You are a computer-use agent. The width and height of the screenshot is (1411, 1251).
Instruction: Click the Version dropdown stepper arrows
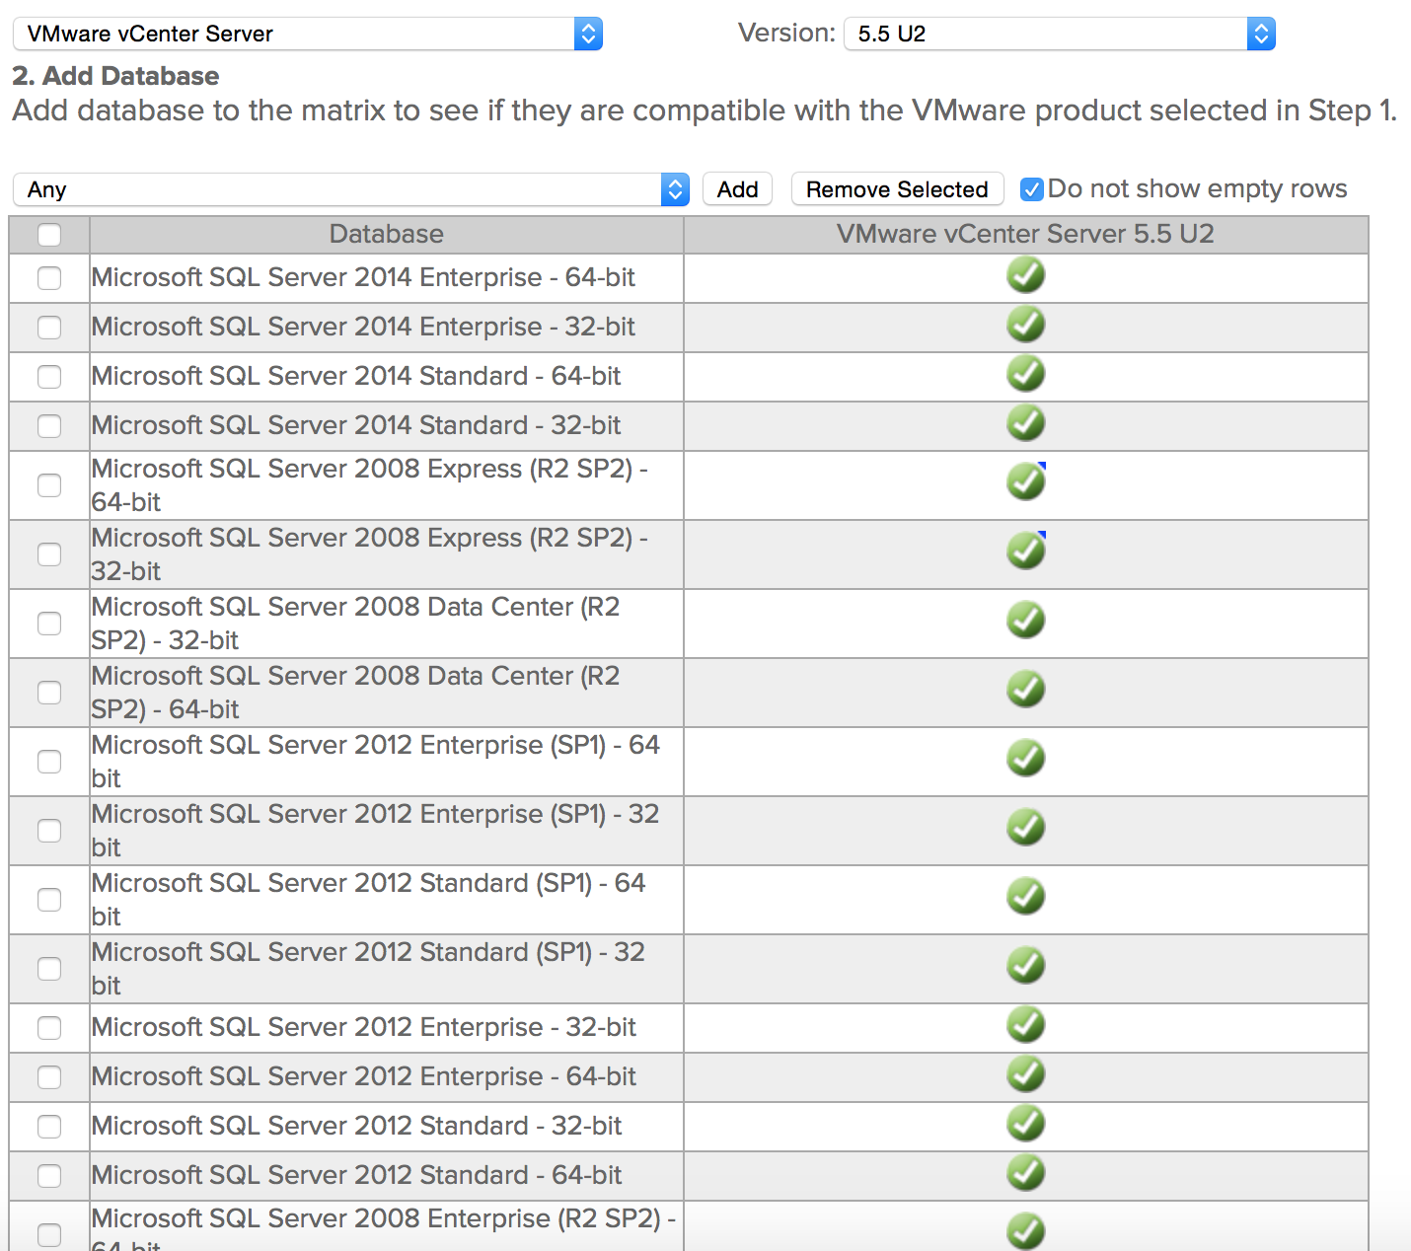click(1260, 33)
